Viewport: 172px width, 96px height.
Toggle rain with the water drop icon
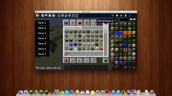(53, 15)
